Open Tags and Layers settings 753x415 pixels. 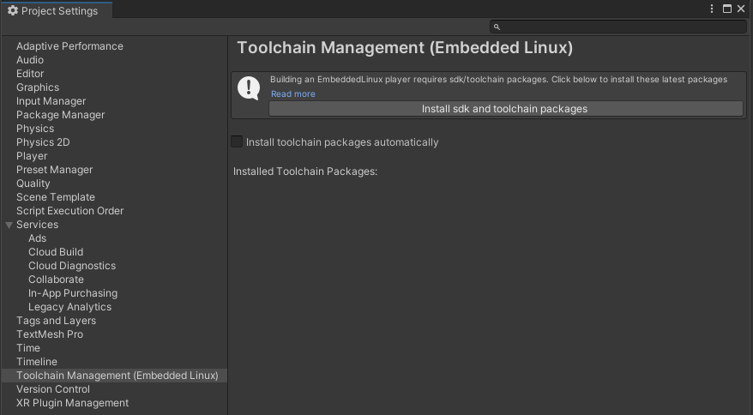click(x=56, y=321)
